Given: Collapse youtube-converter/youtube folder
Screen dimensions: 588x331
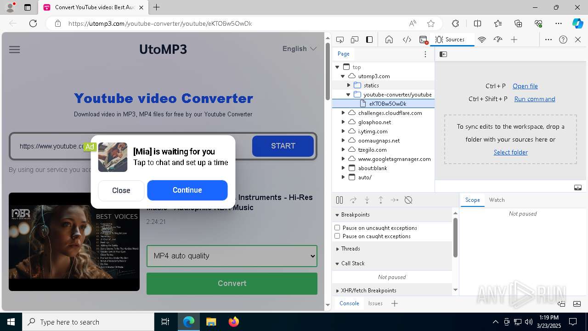Looking at the screenshot, I should click(349, 95).
